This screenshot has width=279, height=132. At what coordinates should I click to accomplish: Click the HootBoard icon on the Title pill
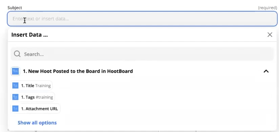(x=15, y=86)
